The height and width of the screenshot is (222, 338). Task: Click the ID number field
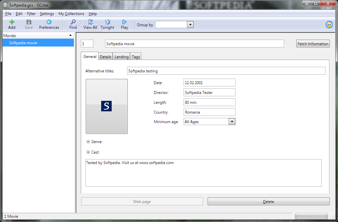[87, 44]
